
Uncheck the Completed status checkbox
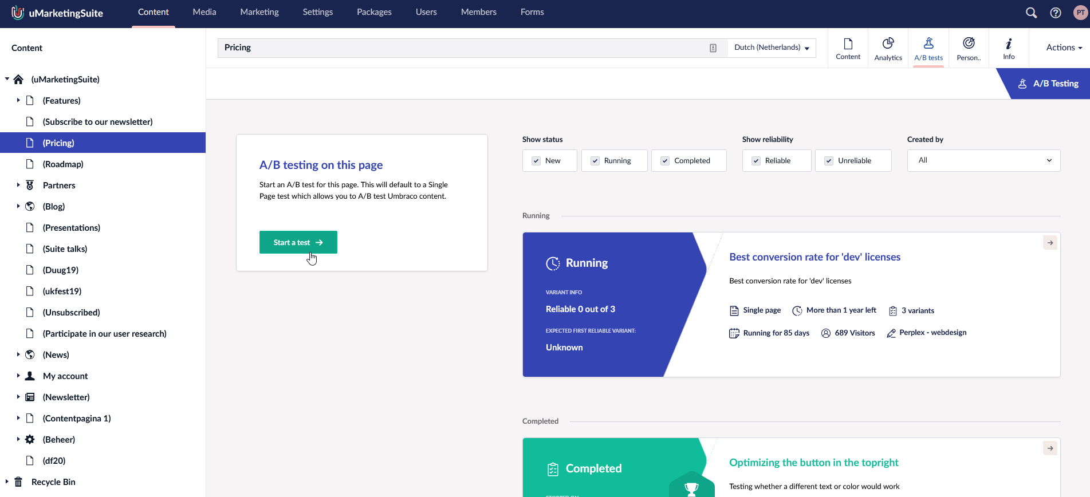pos(665,161)
